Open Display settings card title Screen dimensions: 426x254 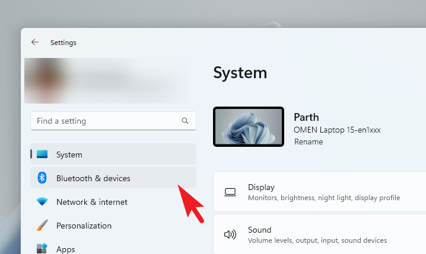tap(261, 187)
